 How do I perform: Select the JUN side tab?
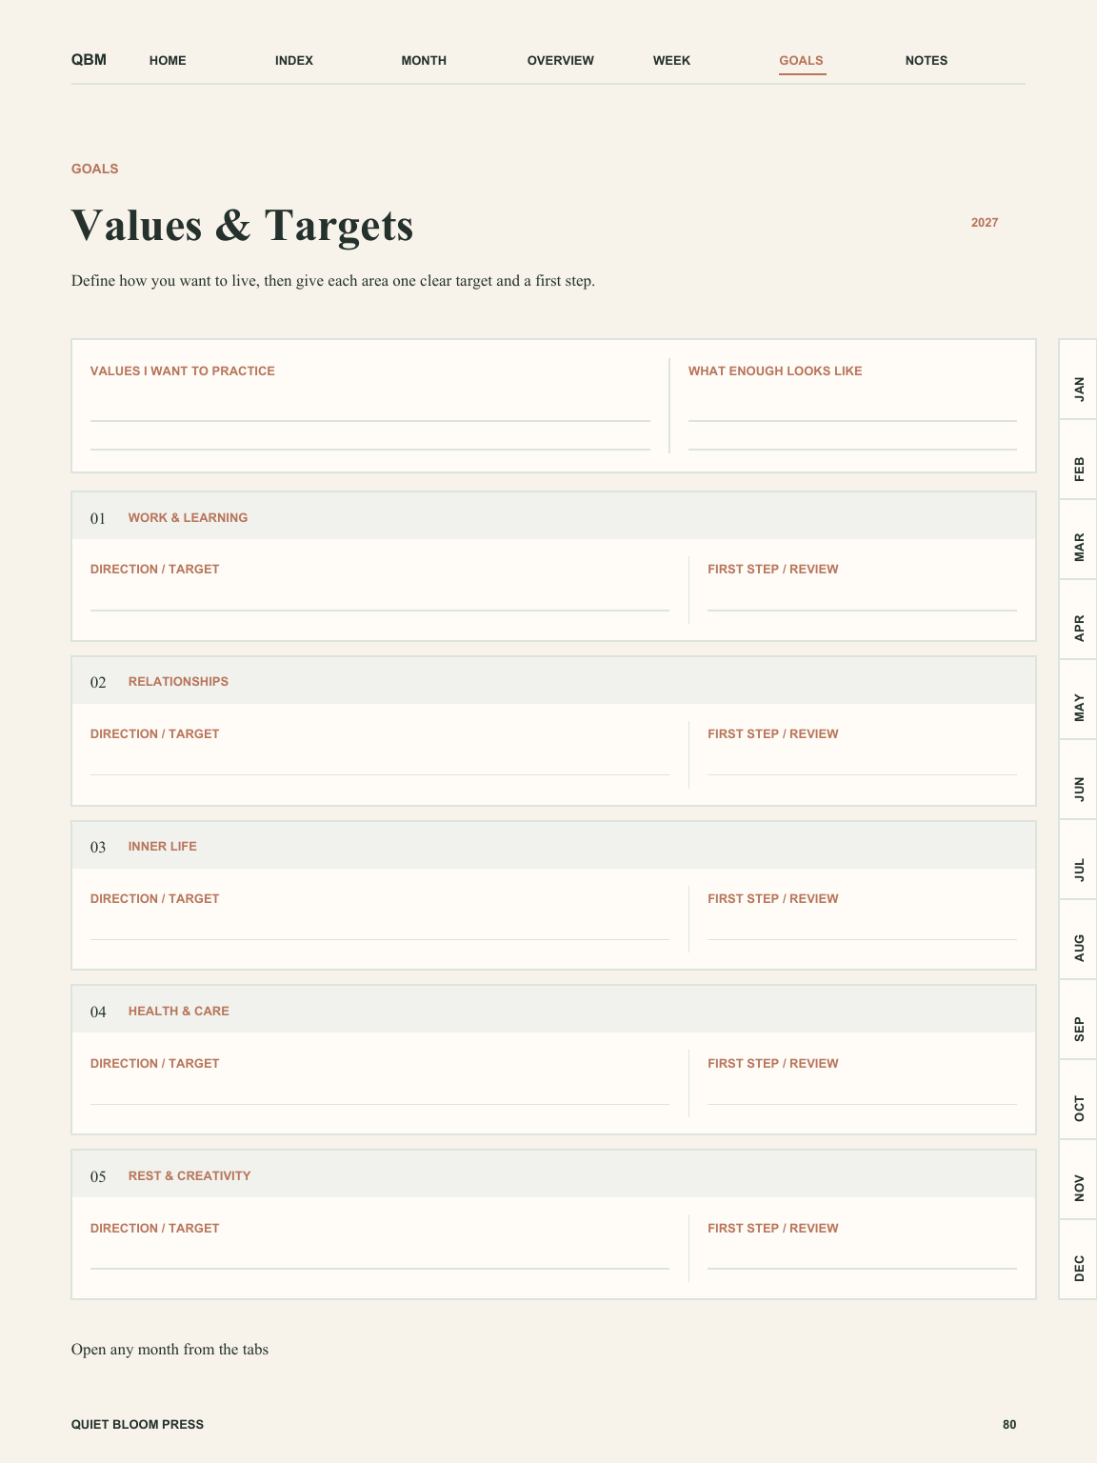click(x=1078, y=779)
